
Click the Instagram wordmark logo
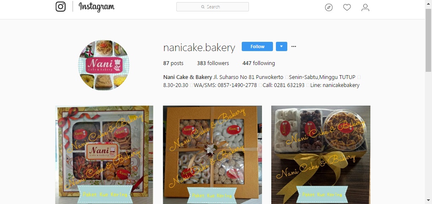(x=97, y=7)
